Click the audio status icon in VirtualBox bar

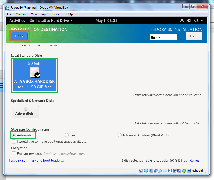[151, 170]
